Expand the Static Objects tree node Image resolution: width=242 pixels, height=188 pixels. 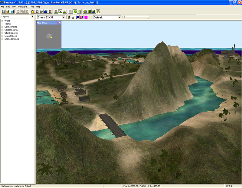[x=2, y=36]
